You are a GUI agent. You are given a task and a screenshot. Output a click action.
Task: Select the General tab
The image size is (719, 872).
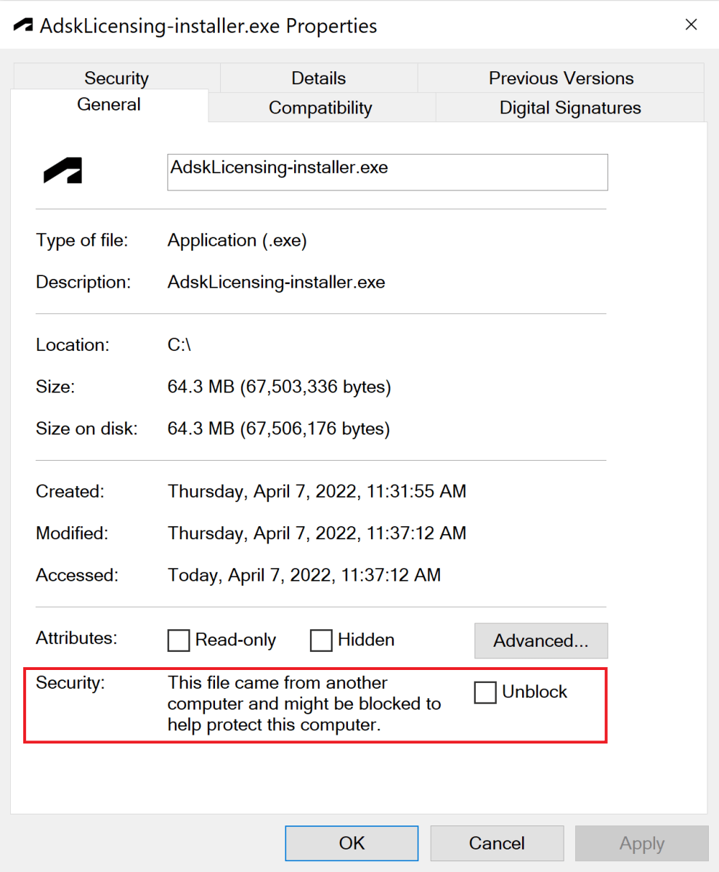[109, 105]
